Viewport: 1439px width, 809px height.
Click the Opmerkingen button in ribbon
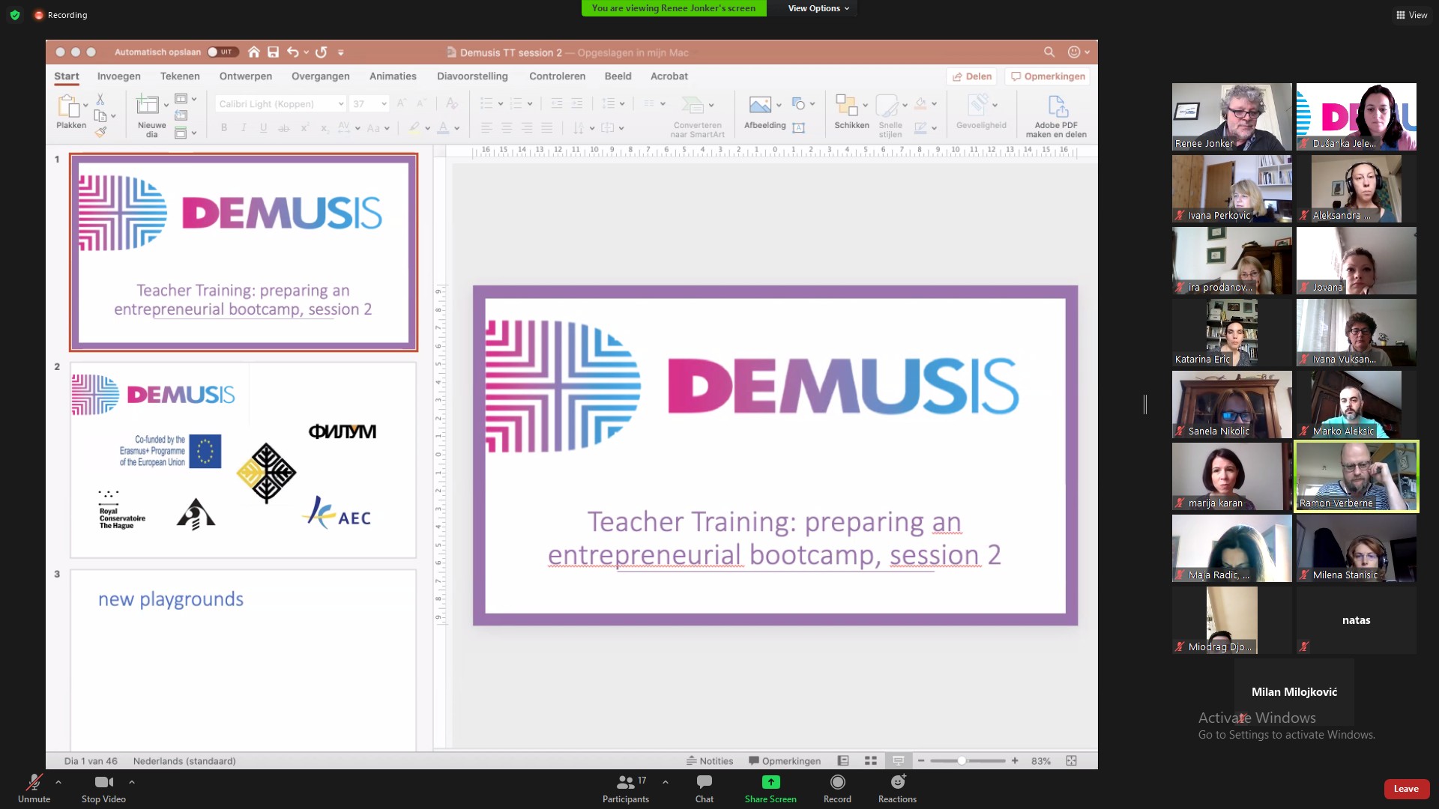[1048, 76]
